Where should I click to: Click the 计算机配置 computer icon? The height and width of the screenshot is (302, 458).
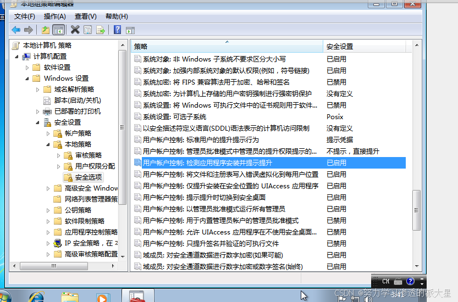[26, 57]
